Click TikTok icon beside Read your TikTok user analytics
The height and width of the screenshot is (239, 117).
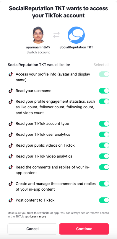click(x=11, y=135)
